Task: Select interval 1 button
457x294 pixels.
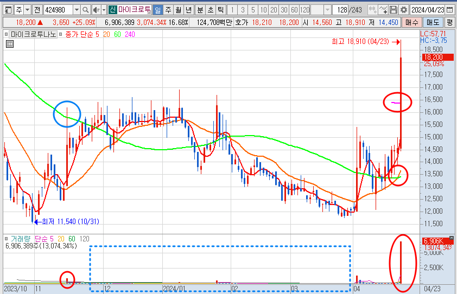Action: [232, 10]
